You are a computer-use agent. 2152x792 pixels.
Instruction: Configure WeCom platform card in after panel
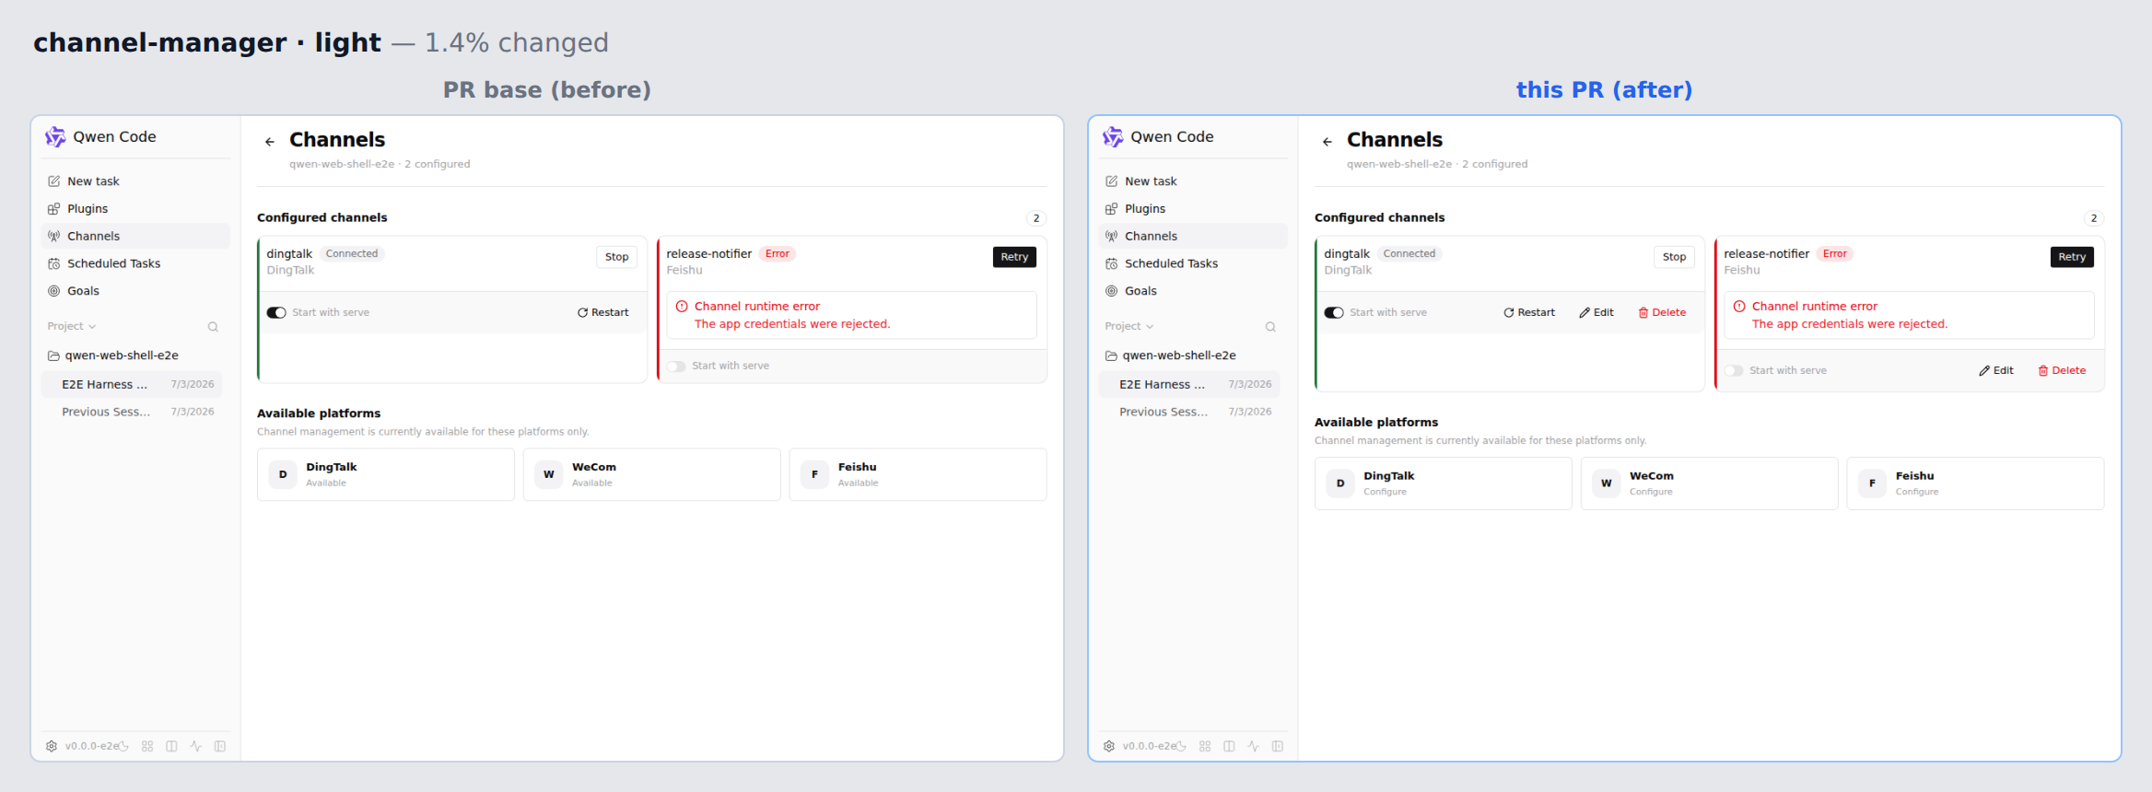[1710, 483]
